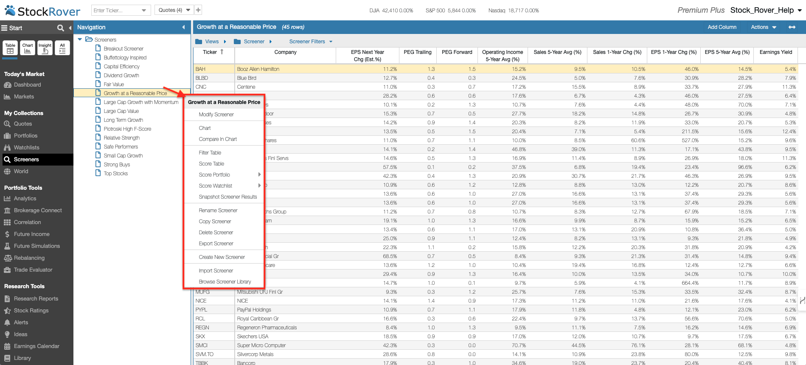Open Stock Ratings
The image size is (806, 365).
tap(31, 311)
